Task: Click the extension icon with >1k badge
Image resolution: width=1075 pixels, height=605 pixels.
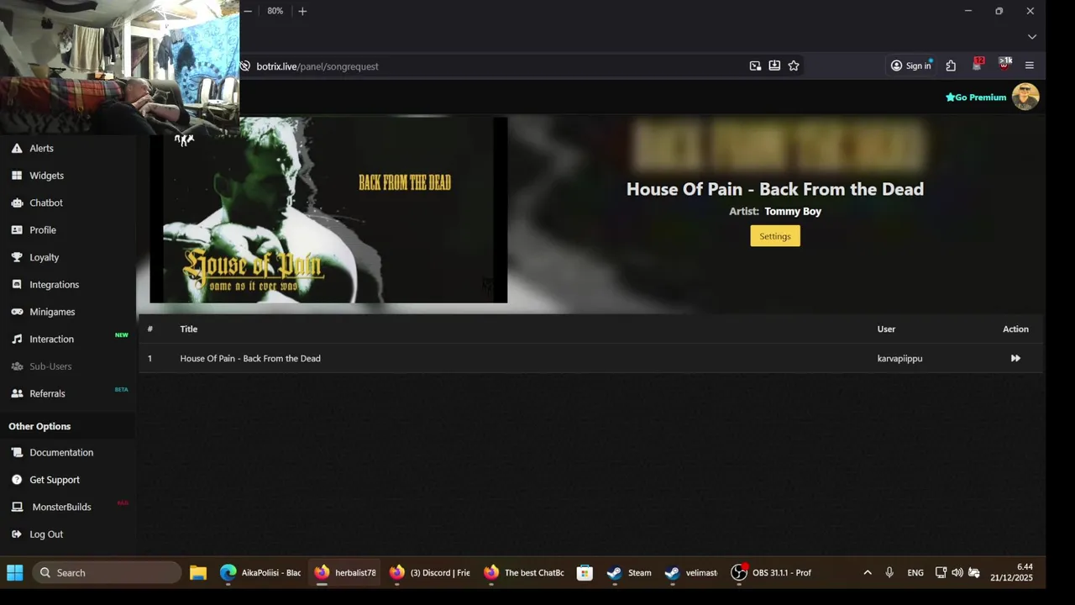Action: coord(1004,65)
